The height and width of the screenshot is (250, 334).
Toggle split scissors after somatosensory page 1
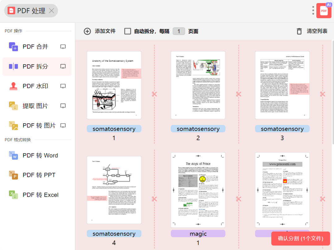pos(154,94)
